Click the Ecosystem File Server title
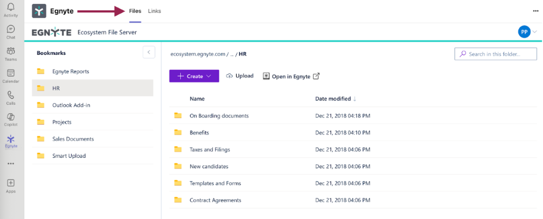The width and height of the screenshot is (543, 219). [108, 32]
